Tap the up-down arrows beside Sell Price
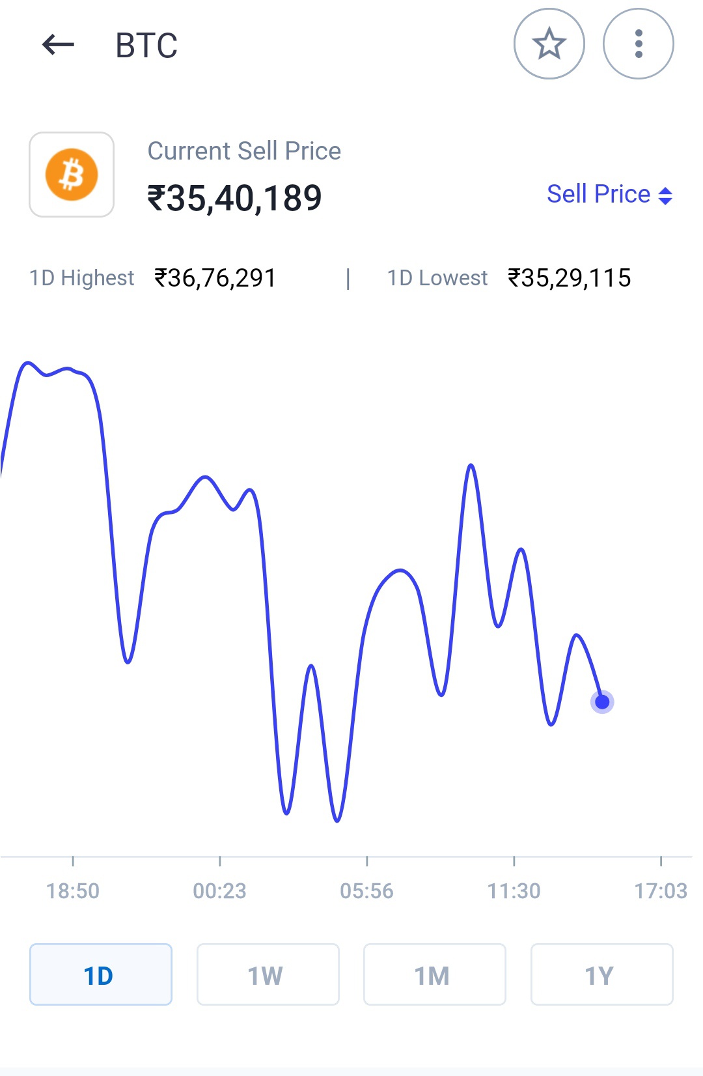Screen dimensions: 703x1076 tap(665, 195)
